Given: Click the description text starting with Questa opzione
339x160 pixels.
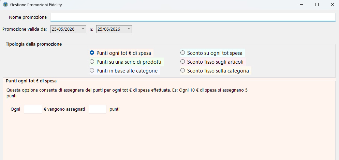Looking at the screenshot, I should point(127,93).
